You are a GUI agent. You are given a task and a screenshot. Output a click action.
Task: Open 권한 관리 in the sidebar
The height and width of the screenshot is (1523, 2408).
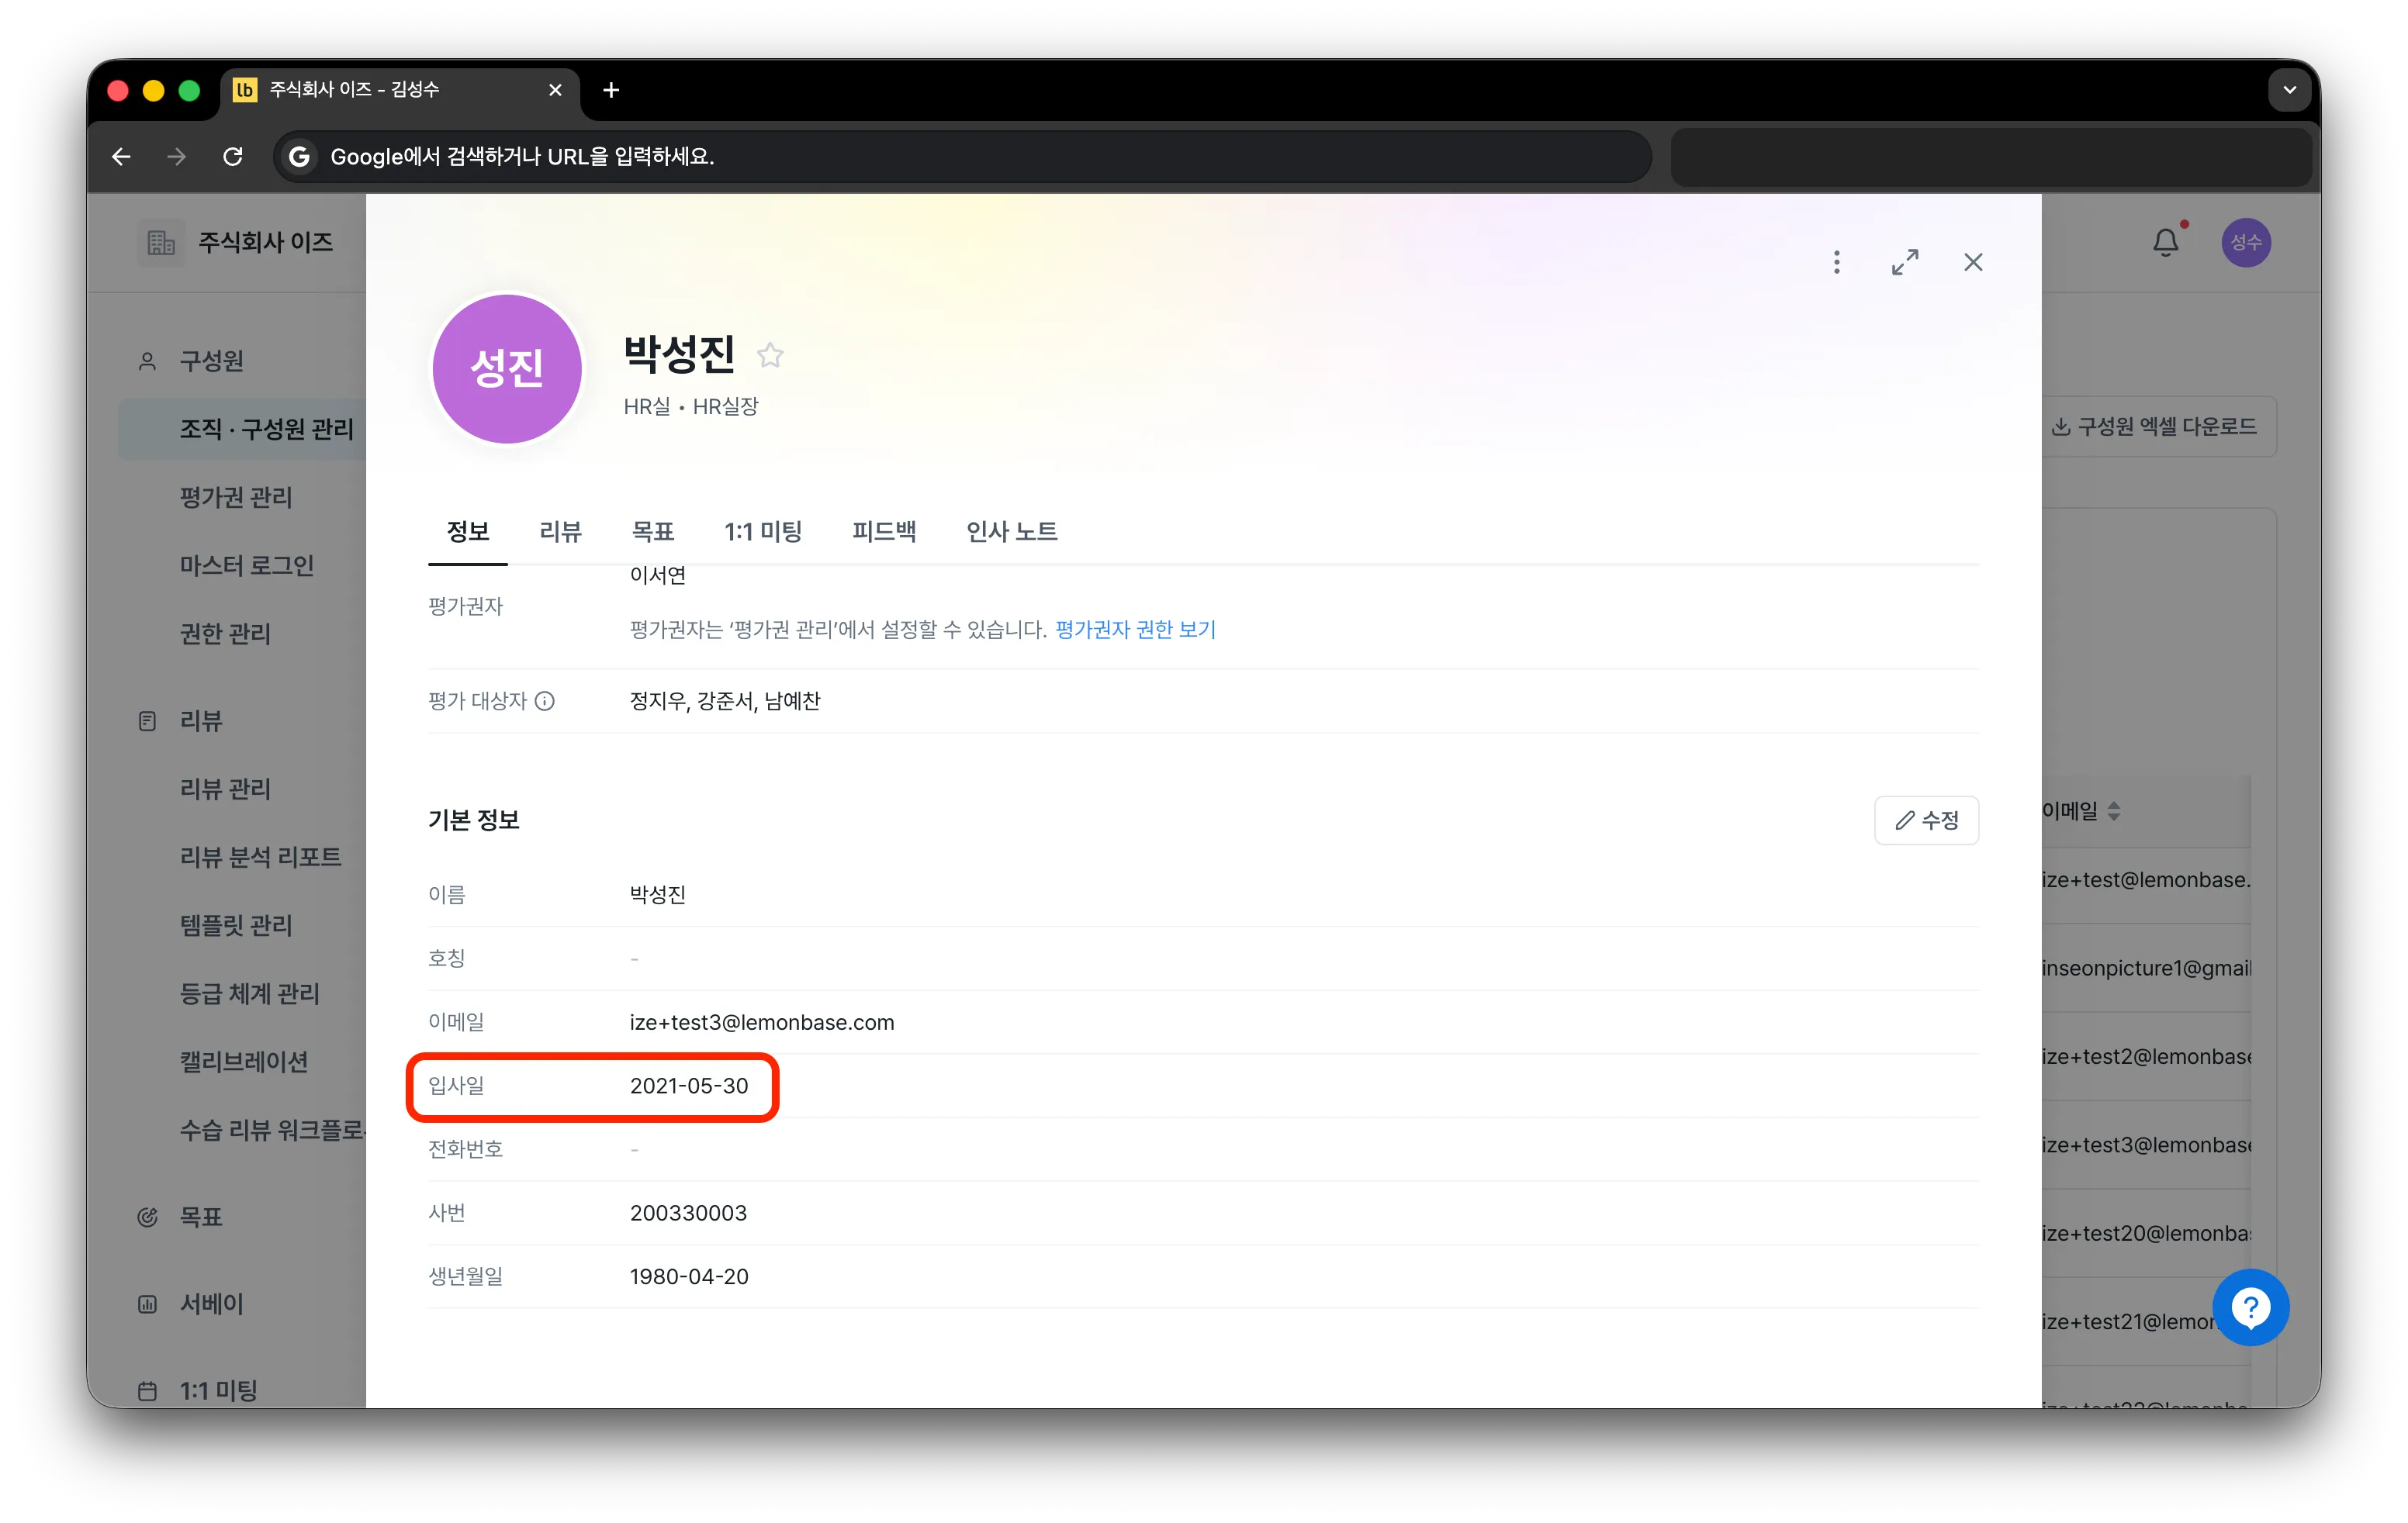[x=225, y=633]
